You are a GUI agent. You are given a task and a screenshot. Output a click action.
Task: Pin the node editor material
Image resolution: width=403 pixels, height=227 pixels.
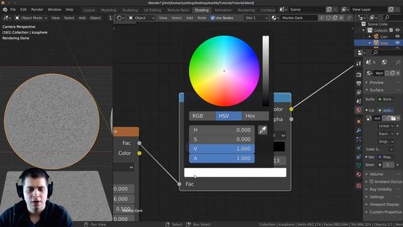pos(349,18)
